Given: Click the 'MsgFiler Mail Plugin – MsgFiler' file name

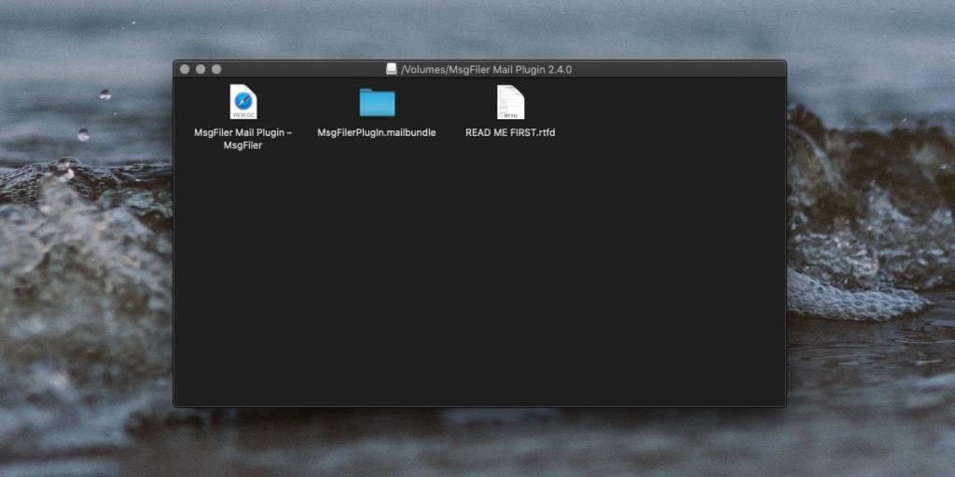Looking at the screenshot, I should (243, 139).
